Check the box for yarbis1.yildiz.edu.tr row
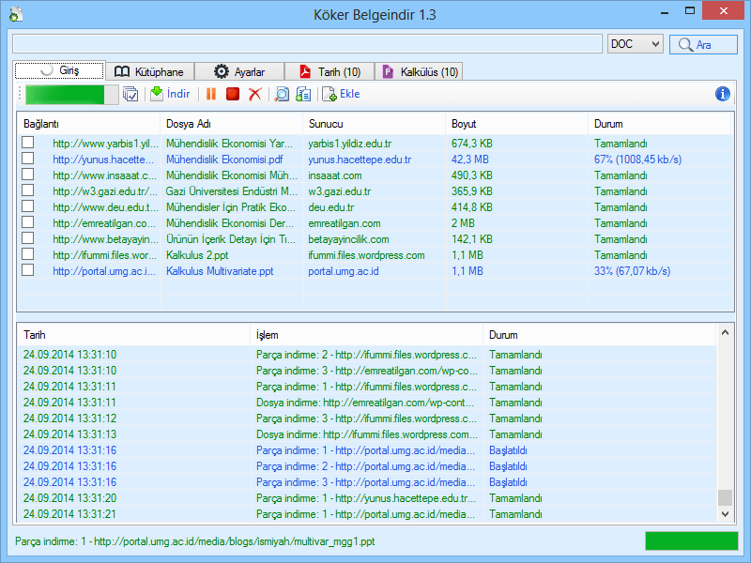The image size is (751, 563). pos(28,143)
